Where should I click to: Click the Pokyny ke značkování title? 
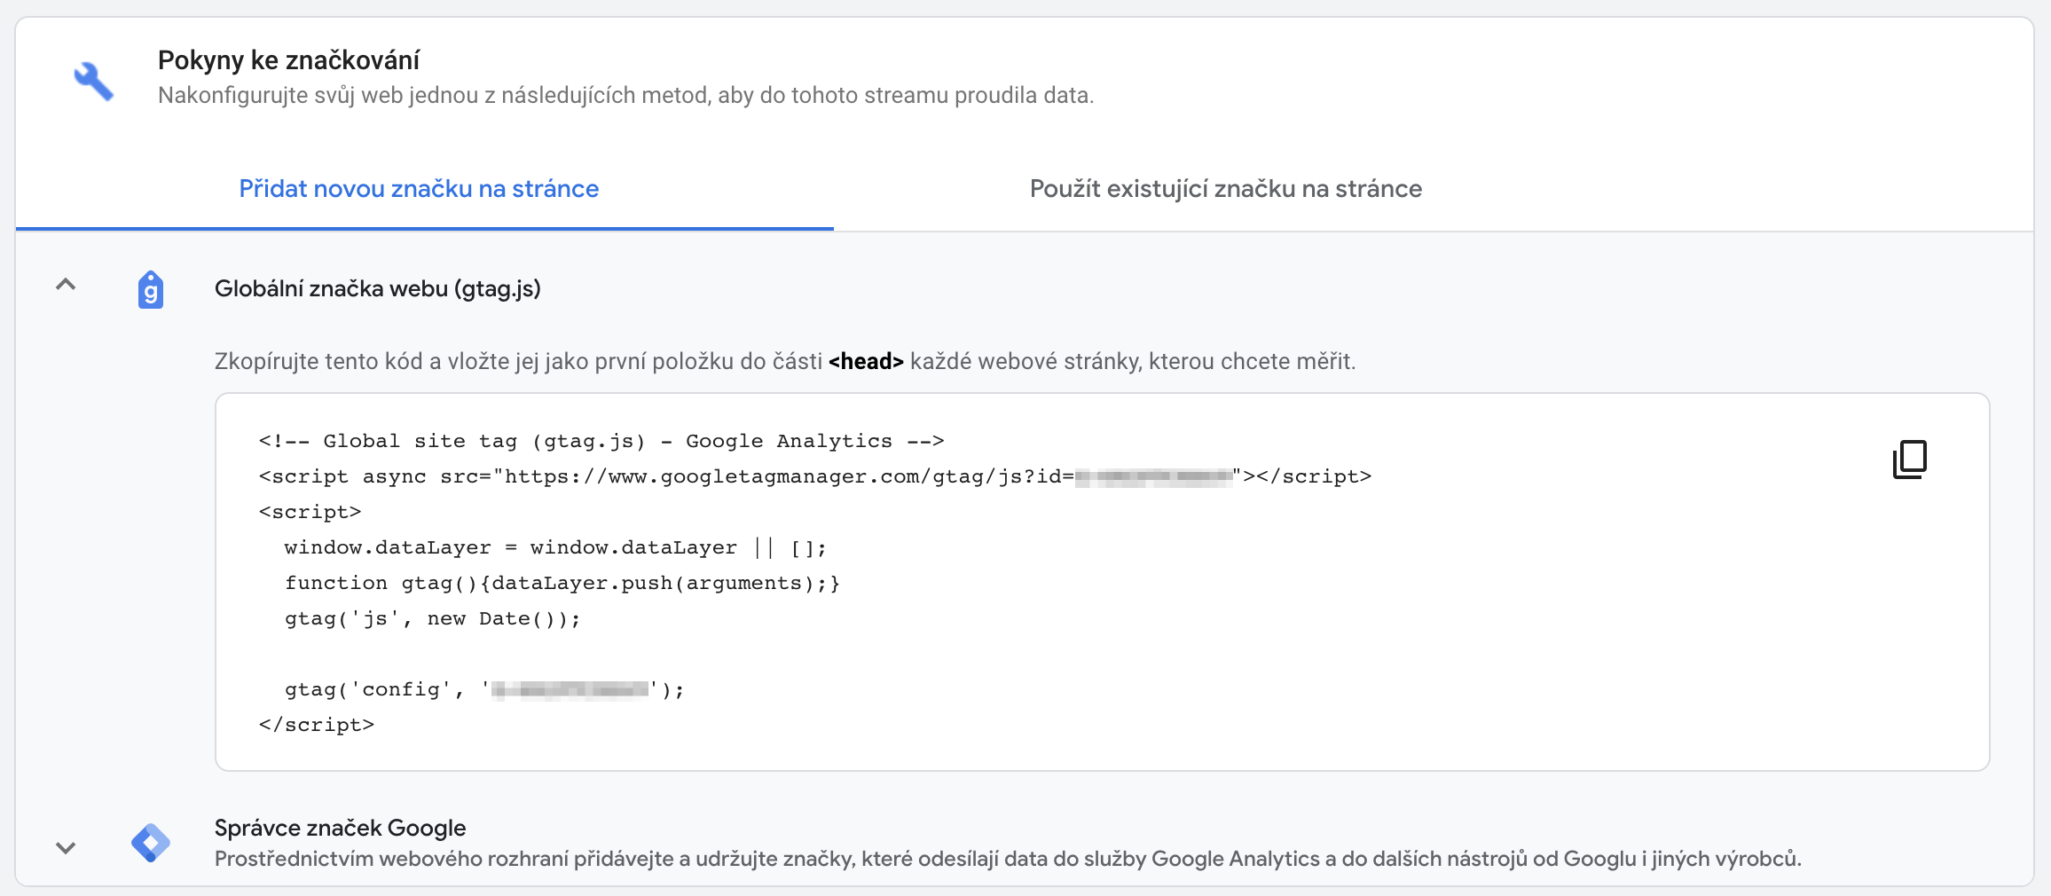click(288, 60)
